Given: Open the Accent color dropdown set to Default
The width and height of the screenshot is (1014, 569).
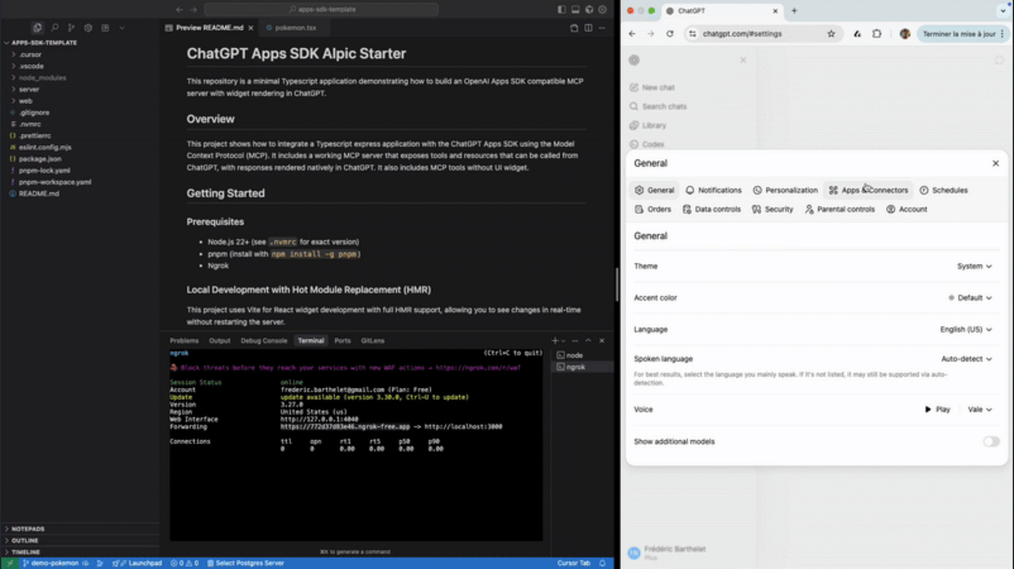Looking at the screenshot, I should pos(970,297).
